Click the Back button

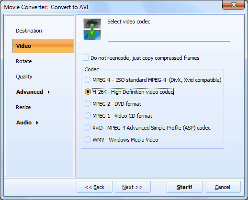pyautogui.click(x=94, y=187)
